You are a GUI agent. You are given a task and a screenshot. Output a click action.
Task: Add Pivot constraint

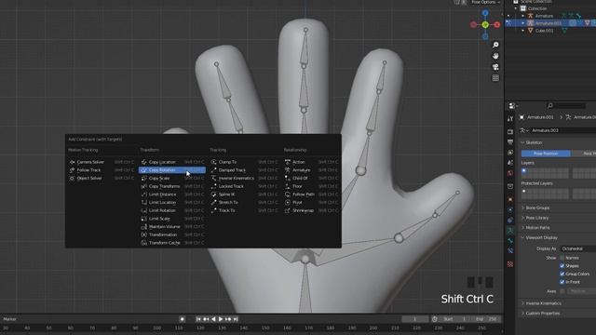[311, 203]
